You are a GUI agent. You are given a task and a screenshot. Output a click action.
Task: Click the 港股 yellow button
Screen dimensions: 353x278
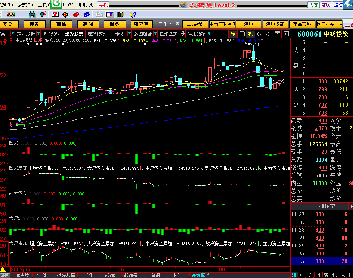pyautogui.click(x=249, y=24)
